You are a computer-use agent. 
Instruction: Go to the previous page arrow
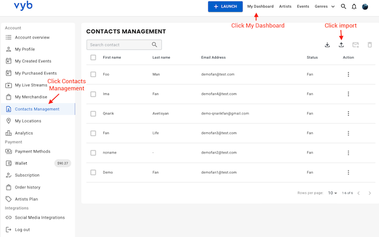pyautogui.click(x=359, y=193)
